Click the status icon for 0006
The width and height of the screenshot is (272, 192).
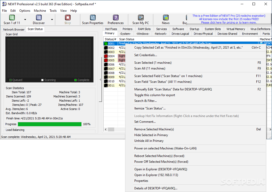(x=106, y=65)
